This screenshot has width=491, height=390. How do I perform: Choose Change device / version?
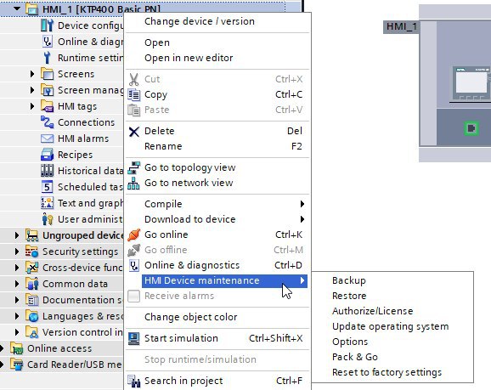click(x=200, y=21)
